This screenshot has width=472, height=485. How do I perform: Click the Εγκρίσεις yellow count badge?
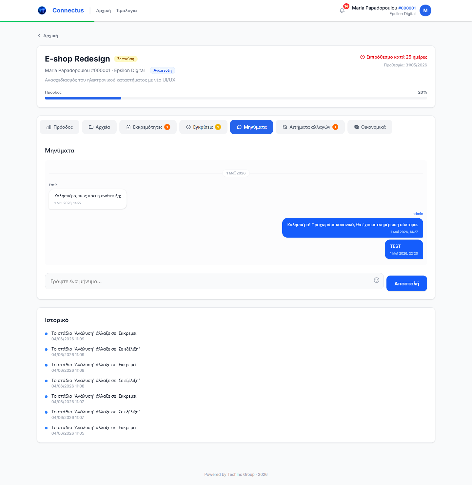pos(218,127)
